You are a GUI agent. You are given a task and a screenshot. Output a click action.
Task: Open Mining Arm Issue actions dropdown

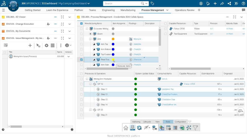pyautogui.click(x=68, y=56)
